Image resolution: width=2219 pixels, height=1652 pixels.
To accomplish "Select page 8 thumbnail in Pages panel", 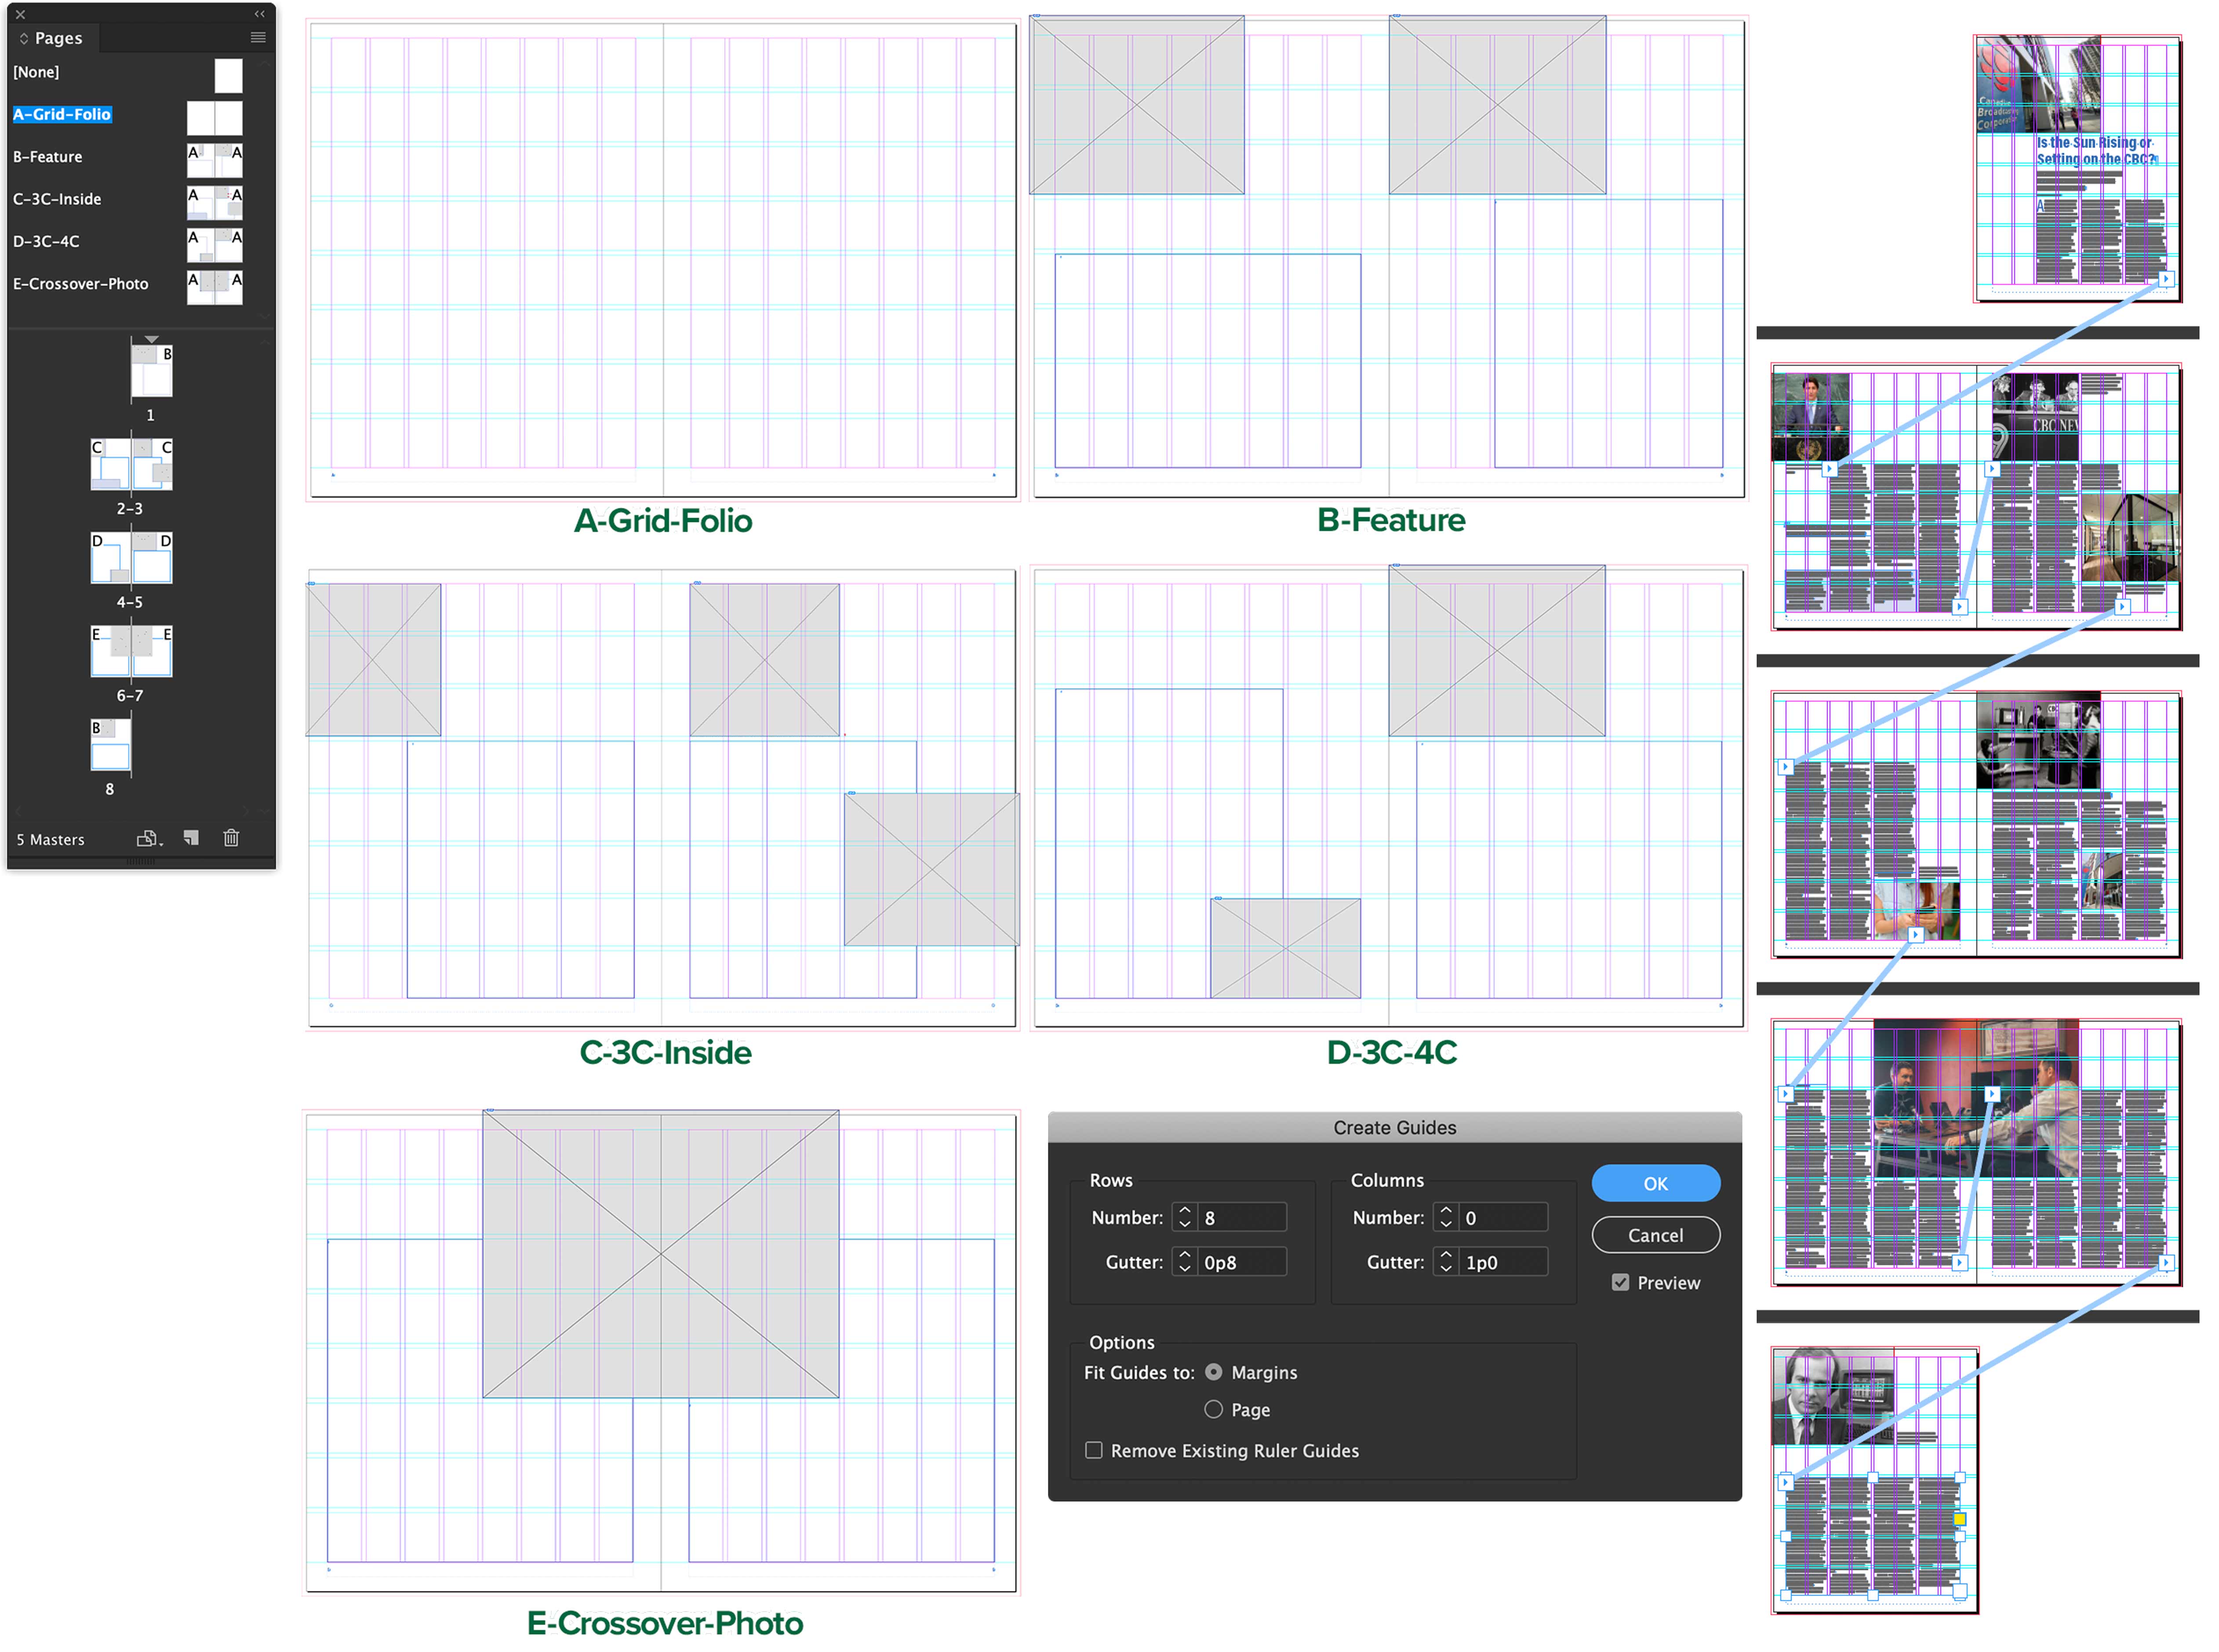I will click(x=111, y=745).
